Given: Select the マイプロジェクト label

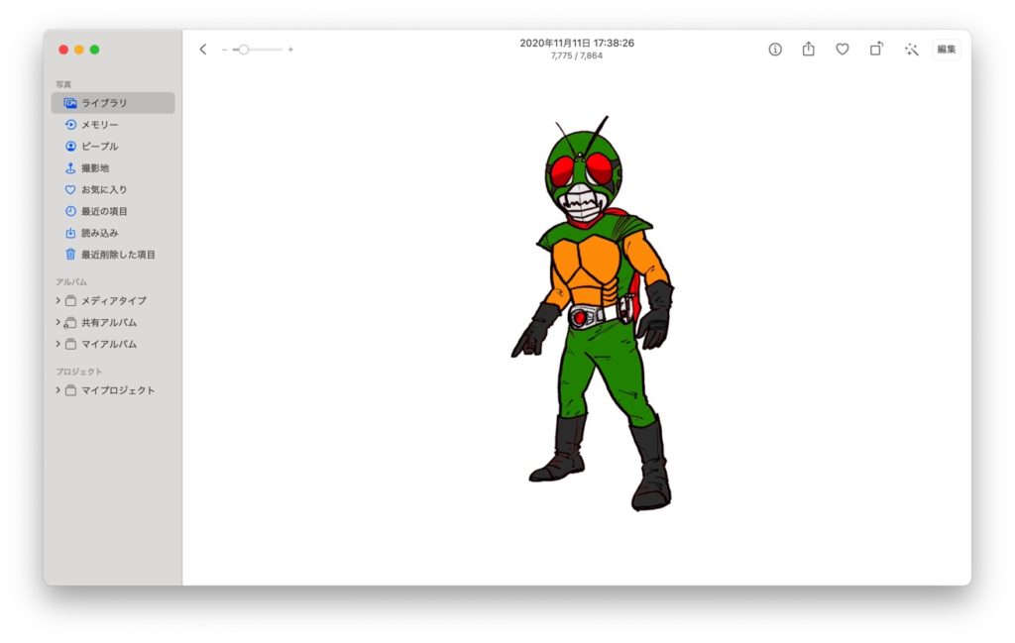Looking at the screenshot, I should pyautogui.click(x=118, y=390).
